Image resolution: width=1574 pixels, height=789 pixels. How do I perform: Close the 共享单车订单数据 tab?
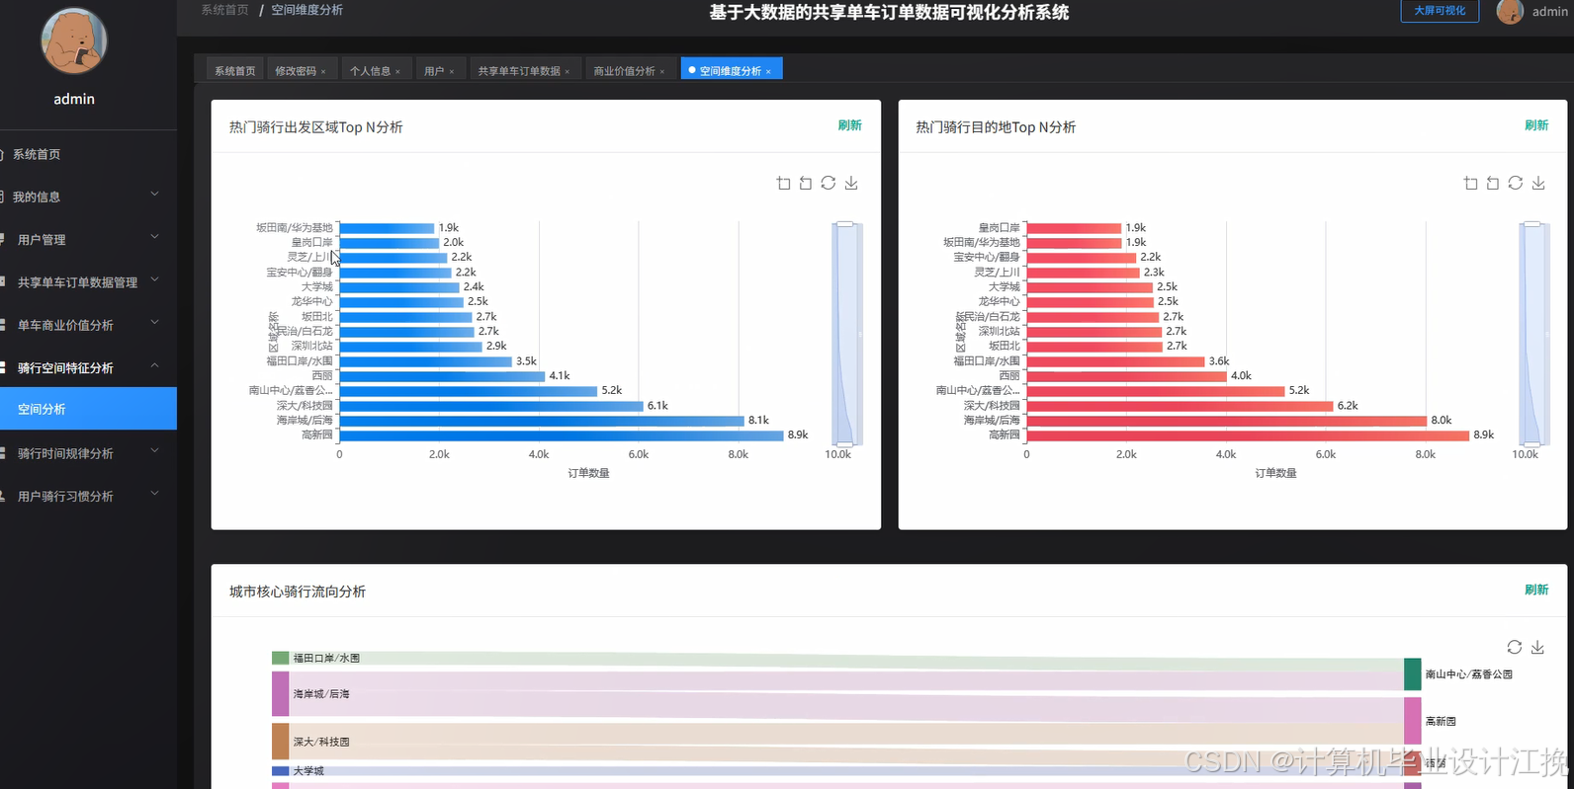568,72
